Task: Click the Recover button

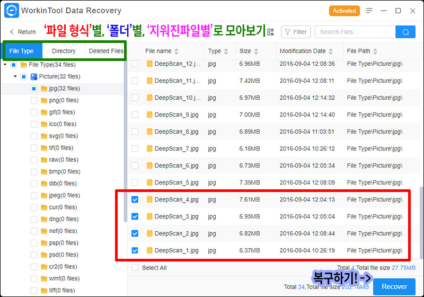Action: click(394, 286)
